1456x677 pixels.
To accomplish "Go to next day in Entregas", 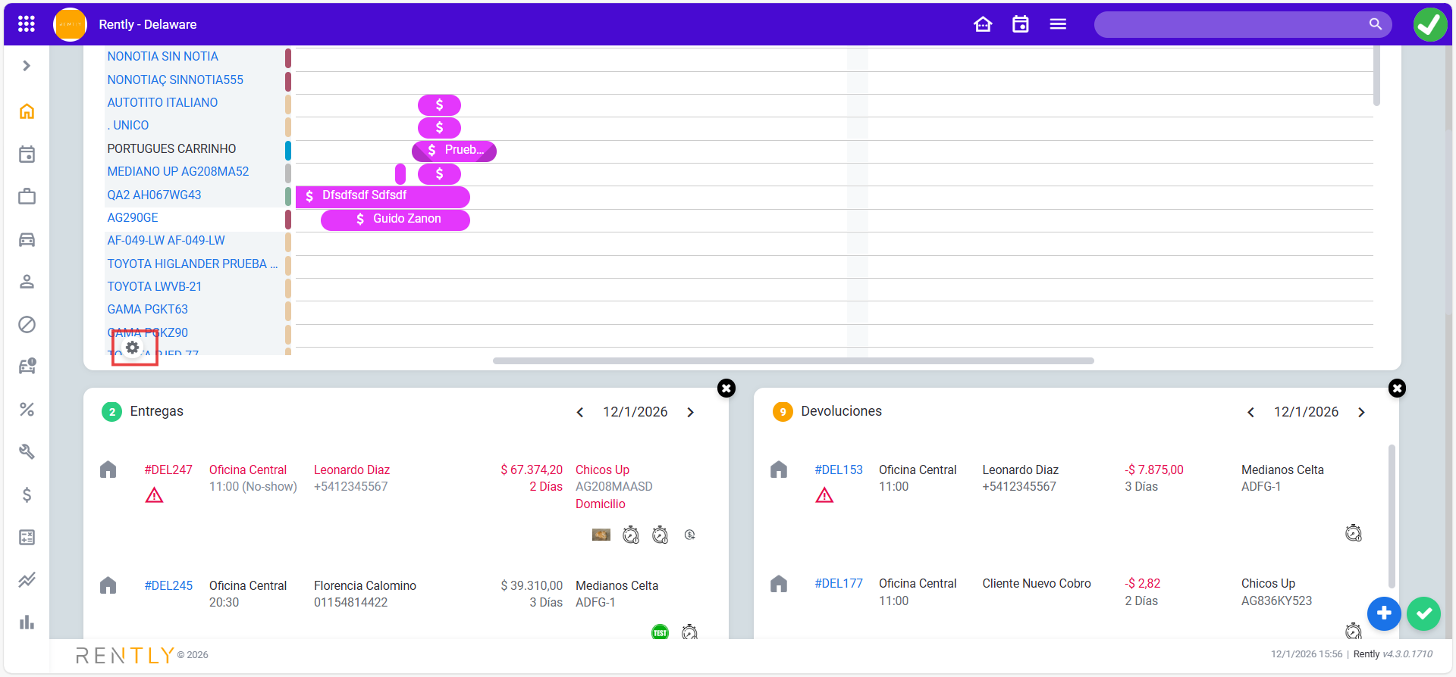I will (690, 412).
